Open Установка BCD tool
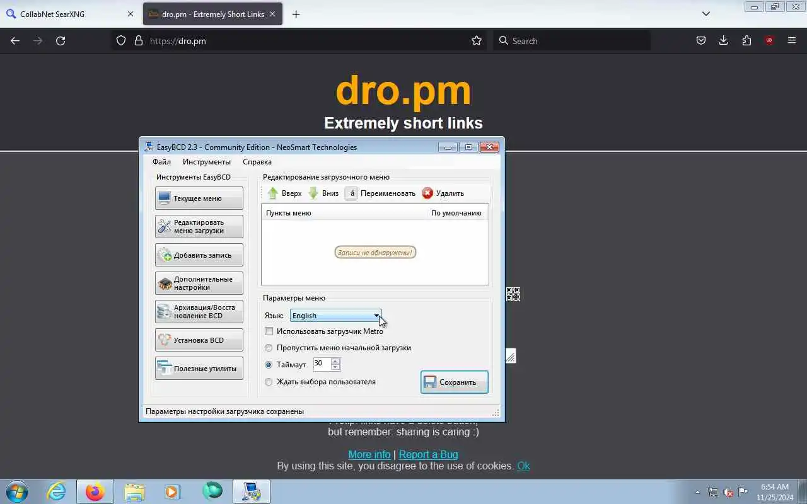 [x=199, y=340]
